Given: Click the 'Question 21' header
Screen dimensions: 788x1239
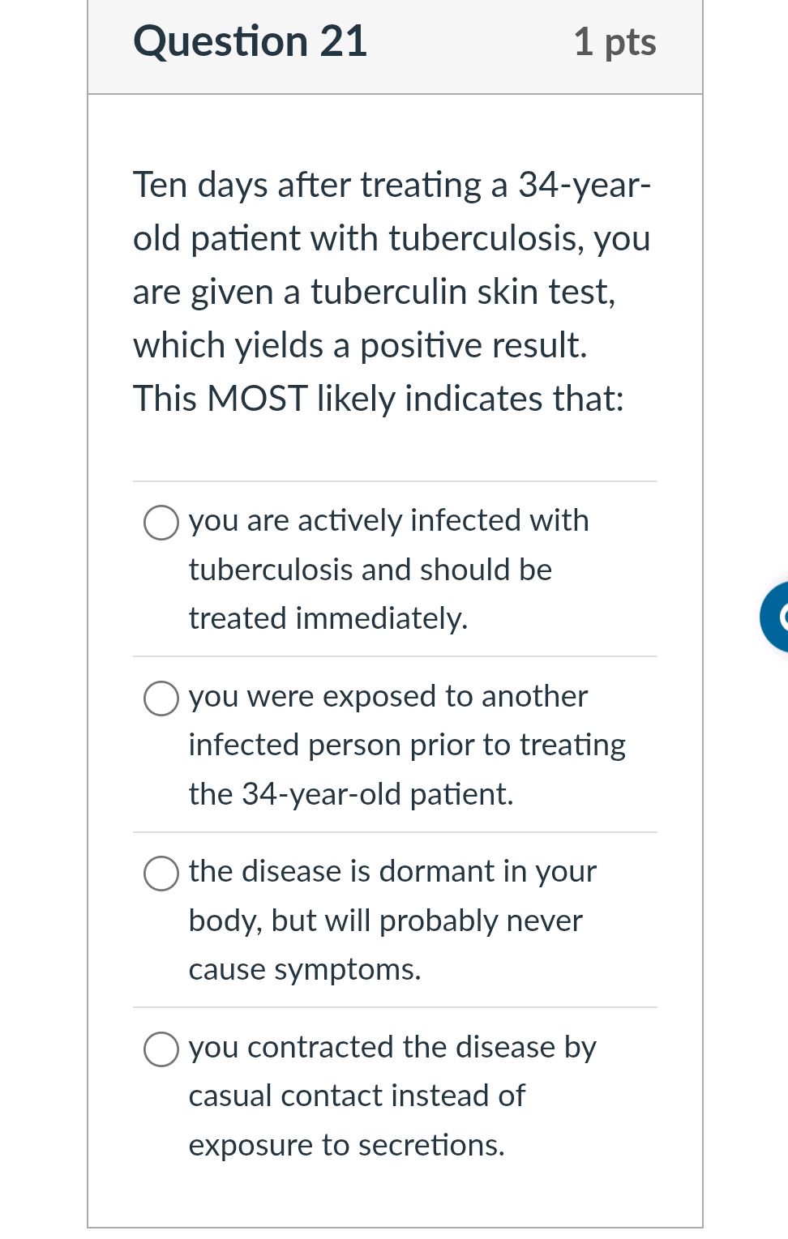Looking at the screenshot, I should coord(251,41).
